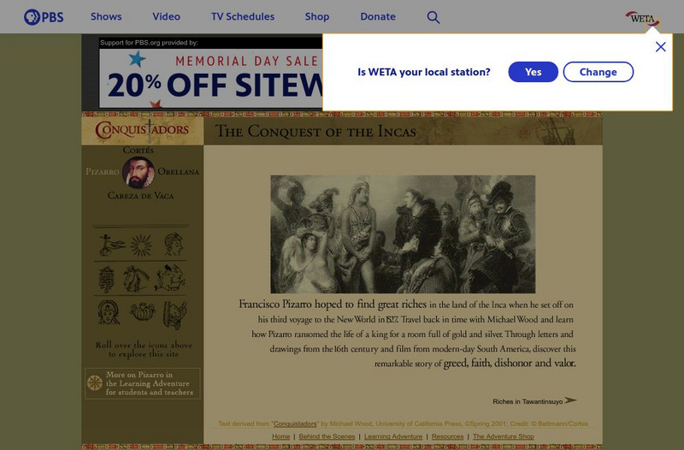Close the local station popup
This screenshot has height=450, width=684.
point(660,47)
